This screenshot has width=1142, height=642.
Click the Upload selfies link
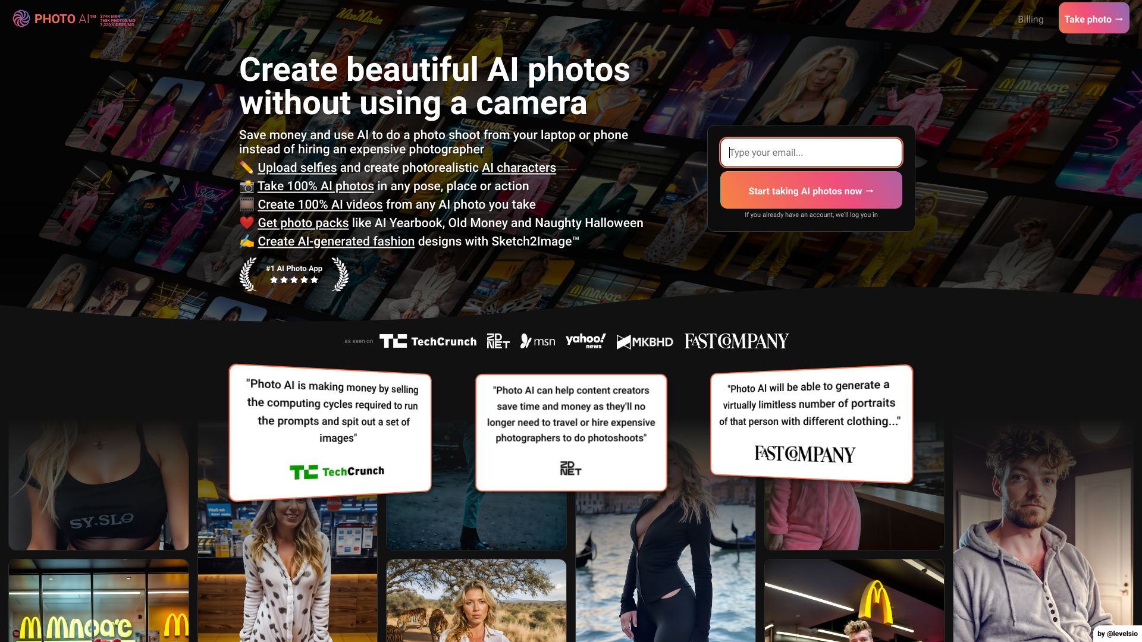tap(296, 167)
